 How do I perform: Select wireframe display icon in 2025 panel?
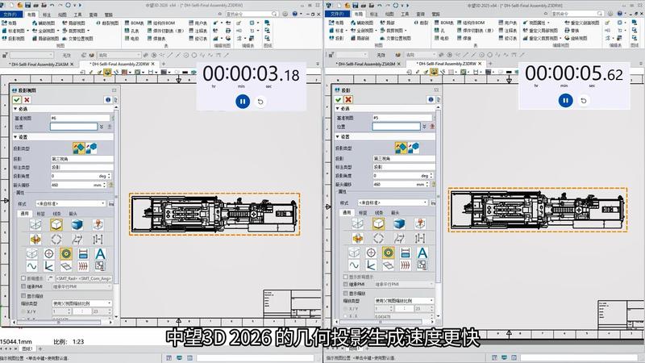pyautogui.click(x=357, y=224)
